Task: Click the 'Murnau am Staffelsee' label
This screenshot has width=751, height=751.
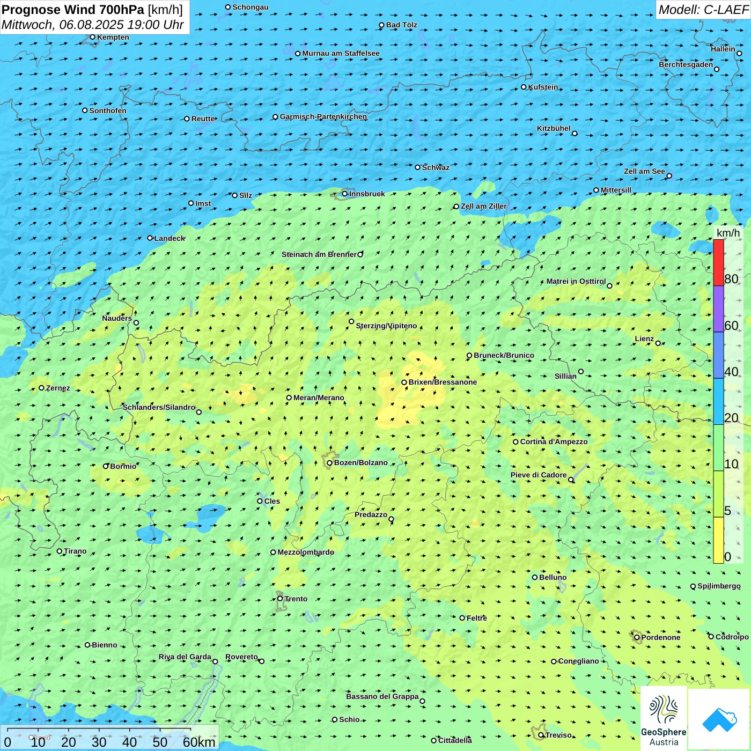Action: coord(341,53)
